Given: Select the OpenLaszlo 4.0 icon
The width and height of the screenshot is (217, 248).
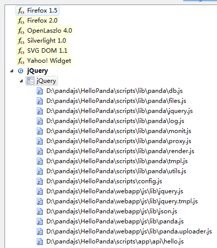Looking at the screenshot, I should (x=21, y=31).
